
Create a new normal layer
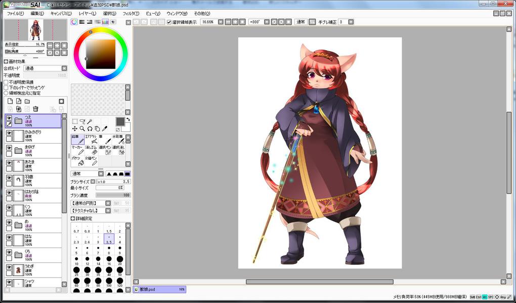click(10, 101)
